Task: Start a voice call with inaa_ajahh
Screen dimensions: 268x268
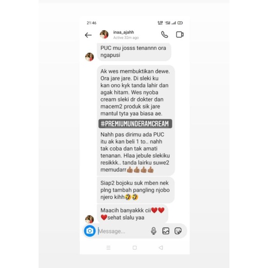Action: coord(165,35)
